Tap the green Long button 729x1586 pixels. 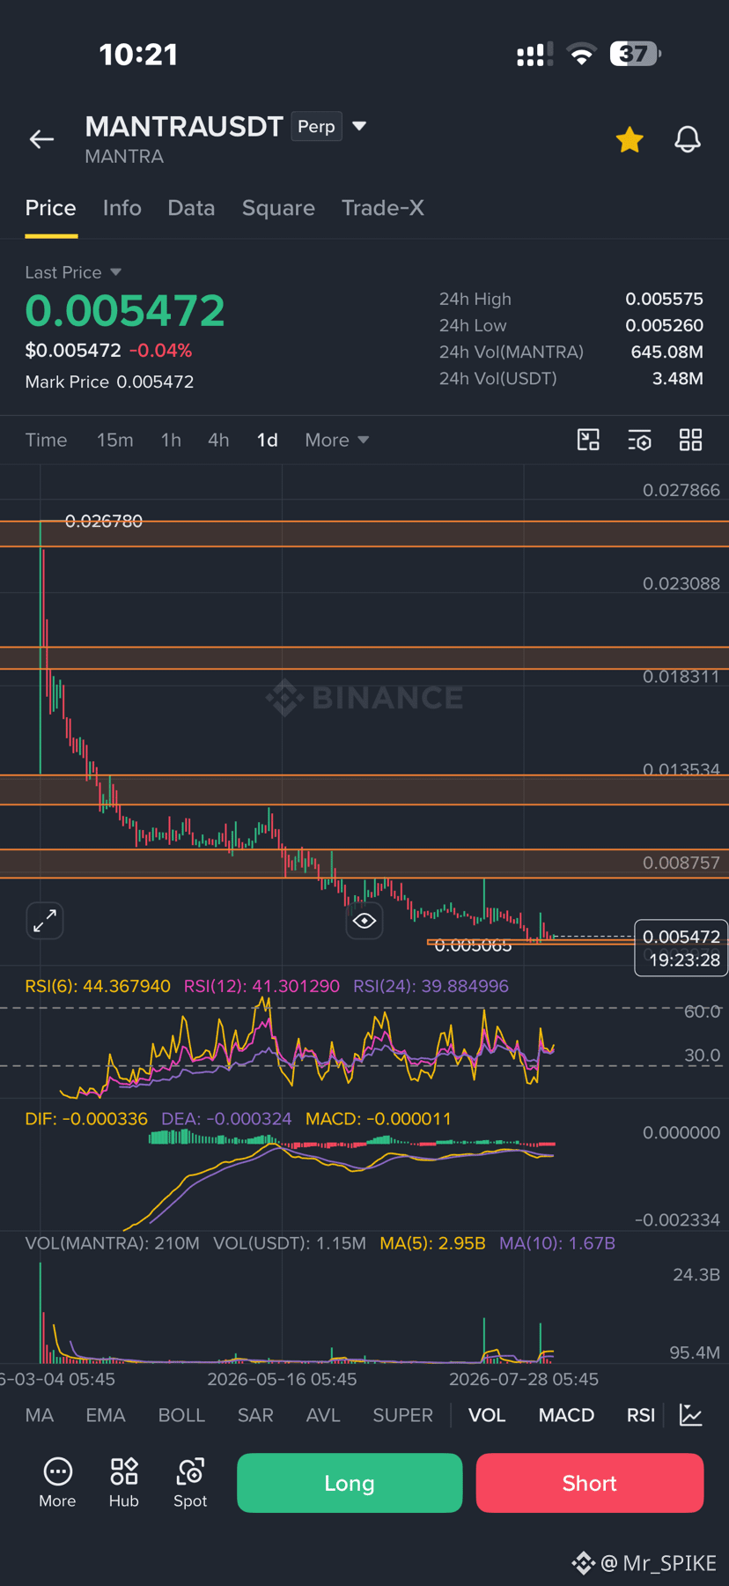[350, 1483]
